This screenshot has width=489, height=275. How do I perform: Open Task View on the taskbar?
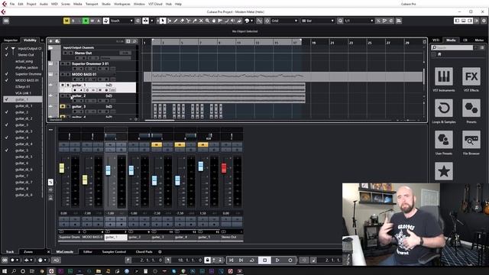click(x=32, y=271)
